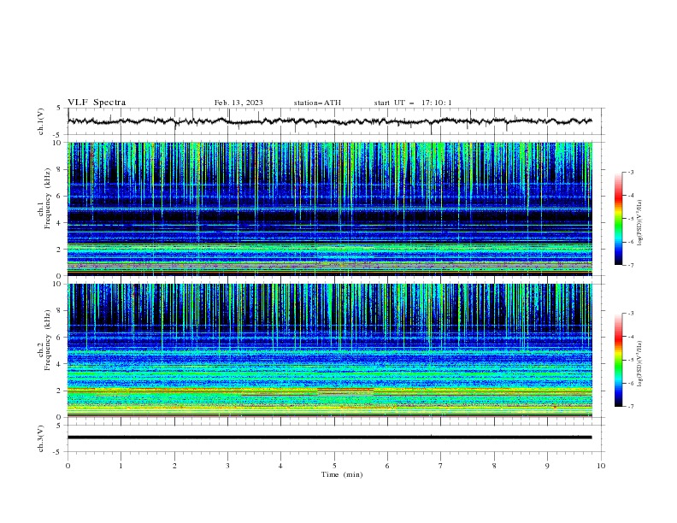The height and width of the screenshot is (523, 677).
Task: Click time axis tick label '9'
Action: pos(547,466)
